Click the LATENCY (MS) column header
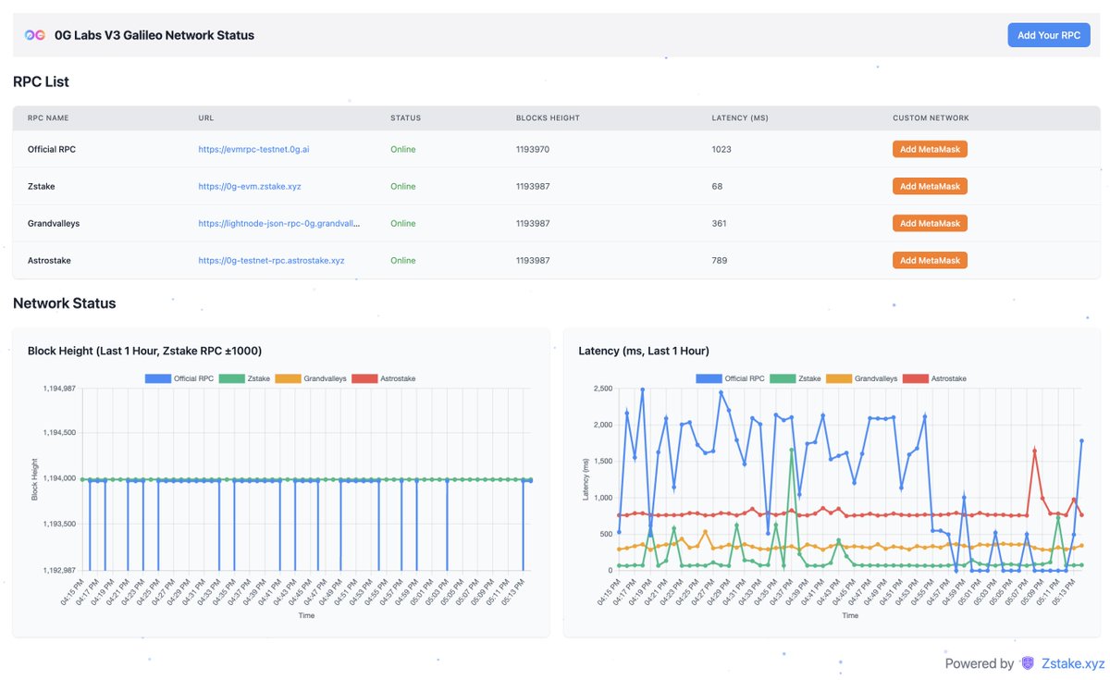The image size is (1110, 680). pyautogui.click(x=740, y=118)
